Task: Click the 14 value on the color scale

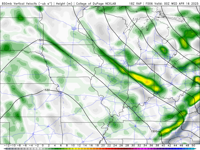Action: coord(85,145)
